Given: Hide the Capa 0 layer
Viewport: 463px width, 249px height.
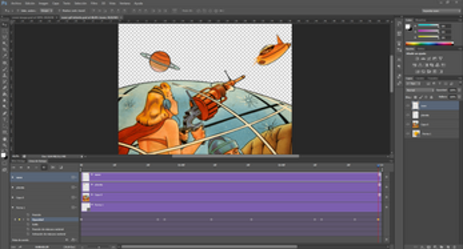Looking at the screenshot, I should pyautogui.click(x=408, y=124).
